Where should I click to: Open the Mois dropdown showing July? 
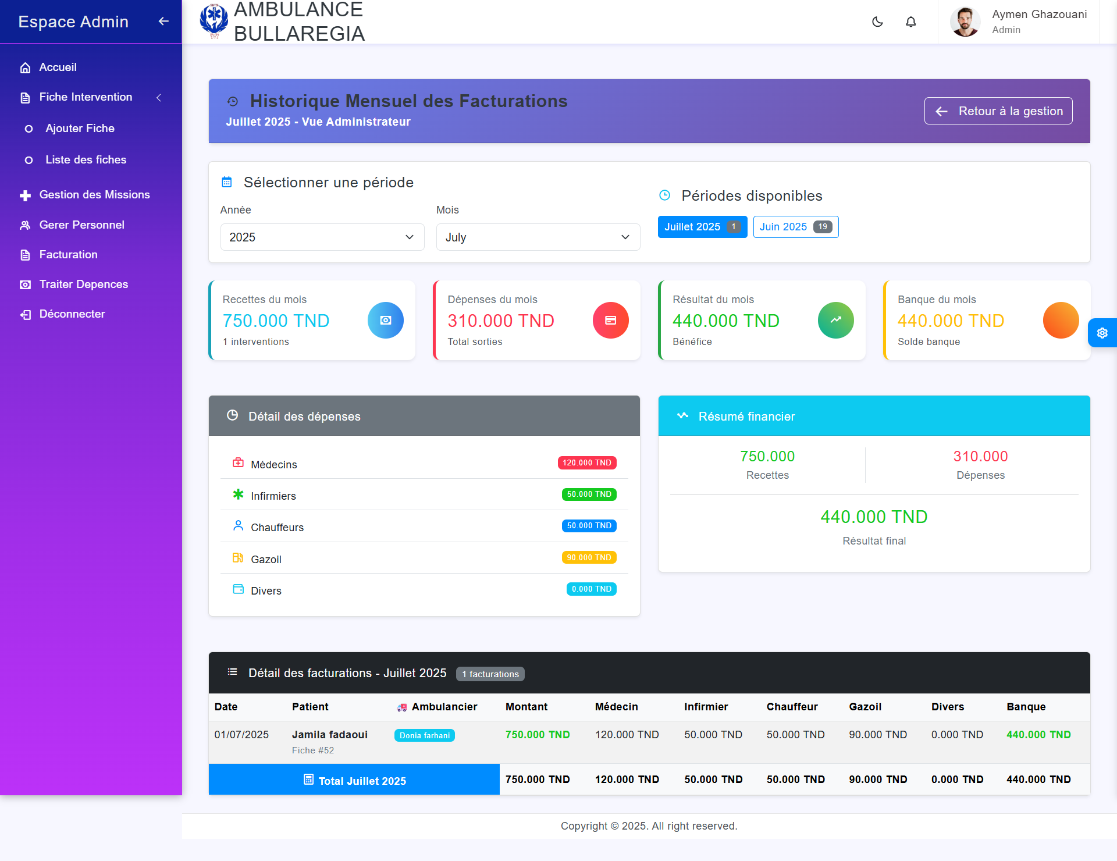(538, 237)
